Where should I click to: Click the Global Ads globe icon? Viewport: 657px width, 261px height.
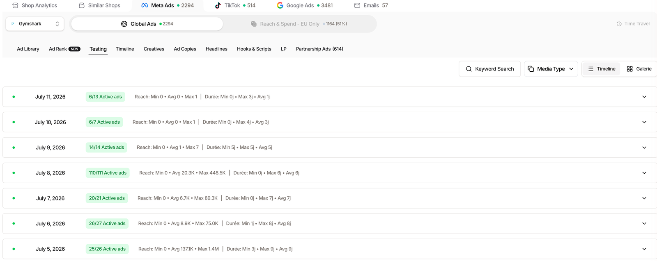point(124,24)
